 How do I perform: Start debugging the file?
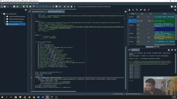coord(37,7)
